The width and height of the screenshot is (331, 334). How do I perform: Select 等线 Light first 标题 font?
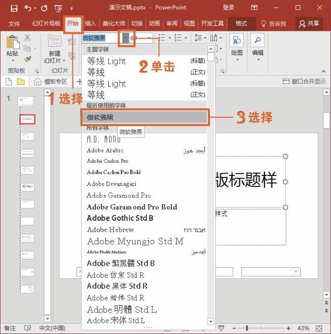[x=144, y=61]
